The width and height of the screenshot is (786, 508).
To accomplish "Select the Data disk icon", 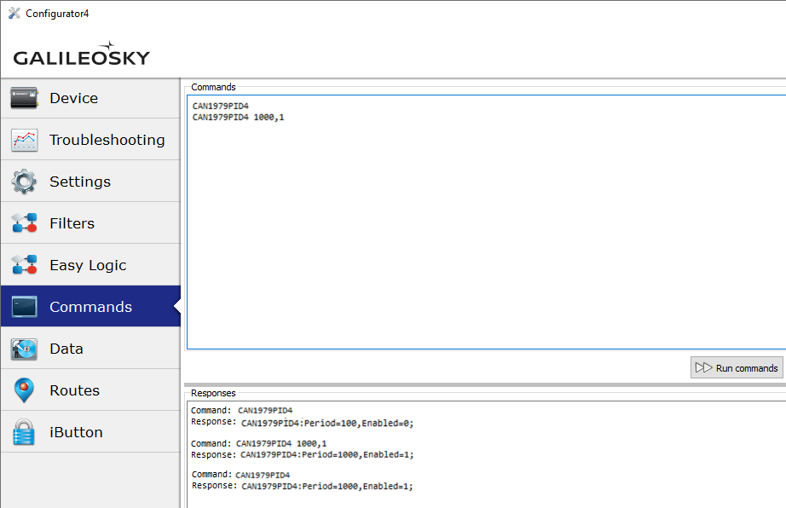I will point(24,349).
